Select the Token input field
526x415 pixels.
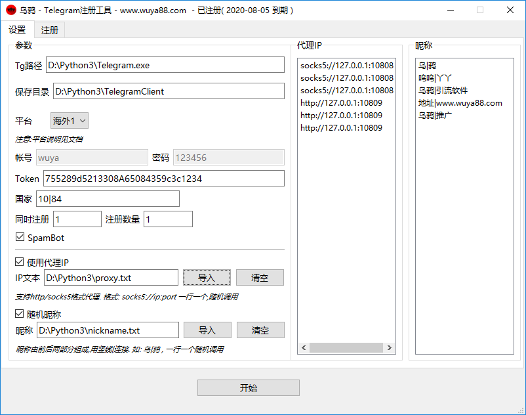point(164,179)
